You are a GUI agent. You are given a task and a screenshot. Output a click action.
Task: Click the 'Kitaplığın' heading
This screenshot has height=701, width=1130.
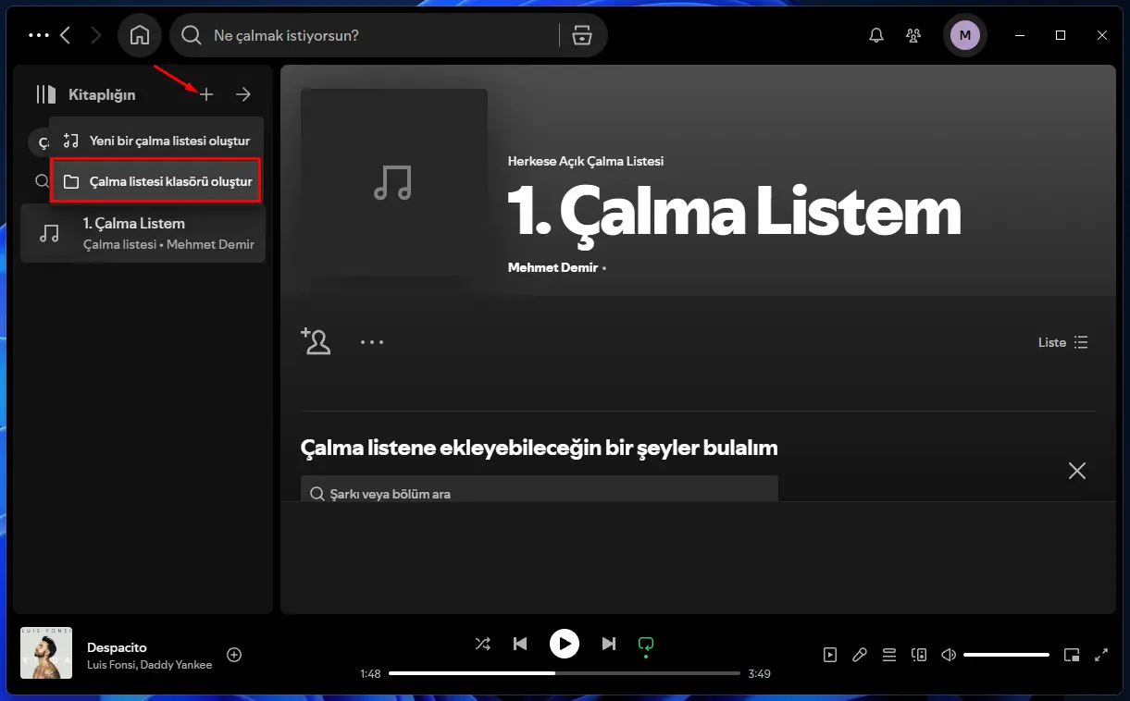[102, 94]
